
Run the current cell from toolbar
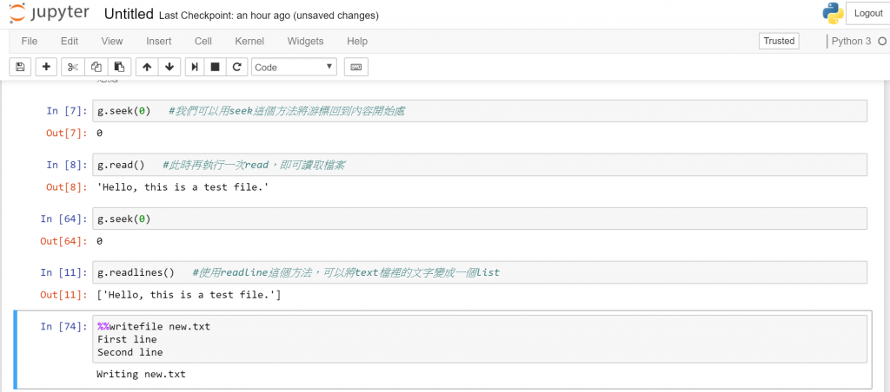point(195,67)
